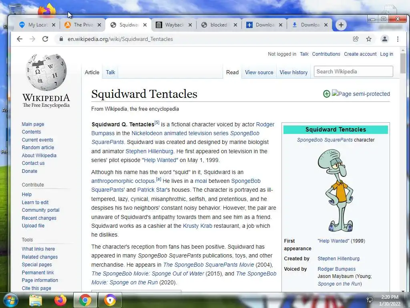Image resolution: width=410 pixels, height=308 pixels.
Task: Click the network icon in system tray
Action: pyautogui.click(x=370, y=300)
